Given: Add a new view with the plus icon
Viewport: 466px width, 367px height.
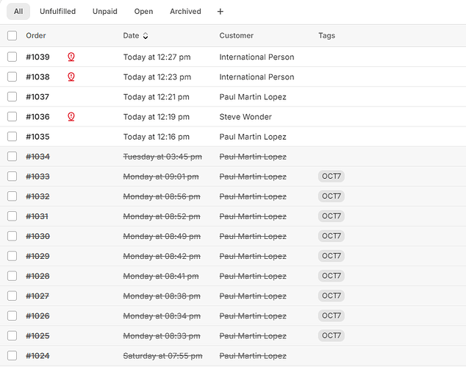Looking at the screenshot, I should click(x=221, y=12).
